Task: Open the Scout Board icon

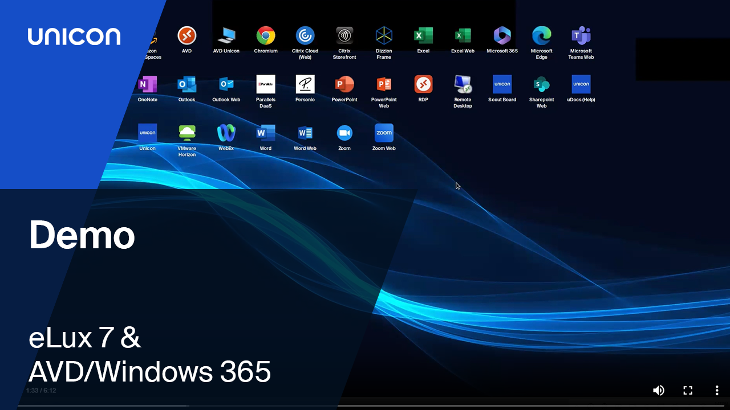Action: pyautogui.click(x=502, y=84)
